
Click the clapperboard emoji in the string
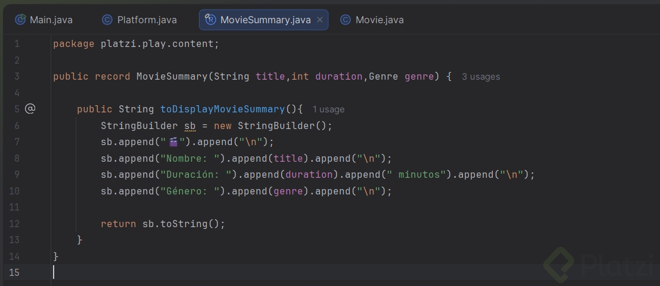173,142
